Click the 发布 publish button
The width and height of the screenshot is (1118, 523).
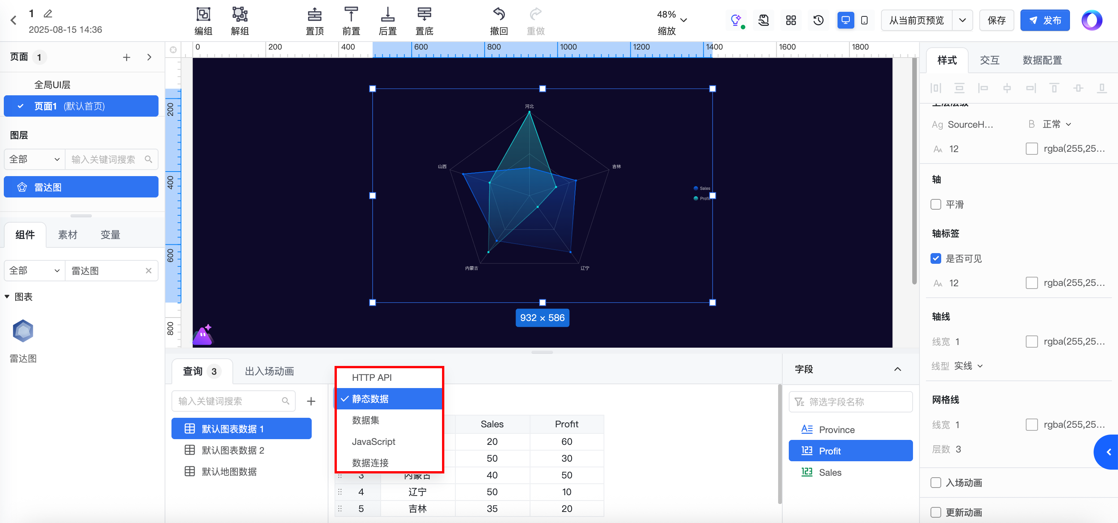tap(1045, 21)
